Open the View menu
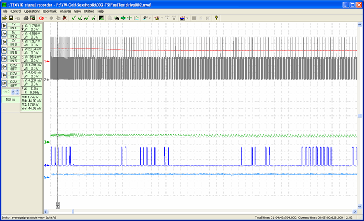The width and height of the screenshot is (364, 221). (x=78, y=11)
